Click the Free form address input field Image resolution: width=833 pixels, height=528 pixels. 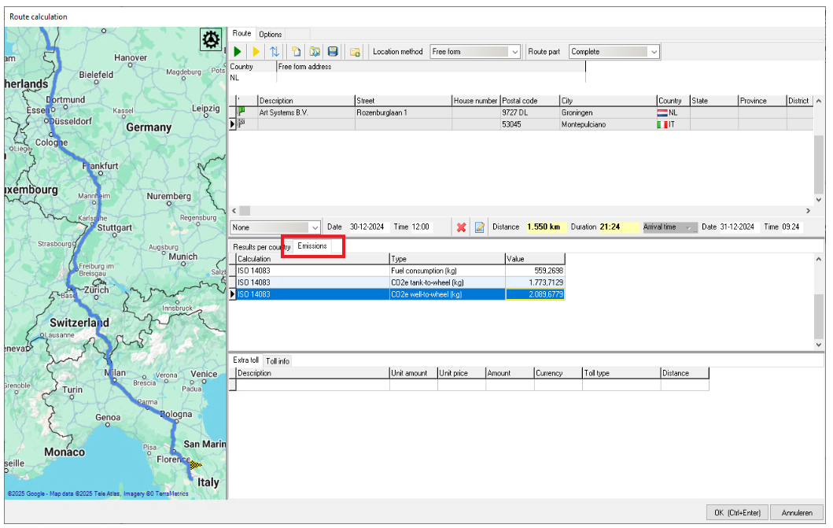coord(430,78)
